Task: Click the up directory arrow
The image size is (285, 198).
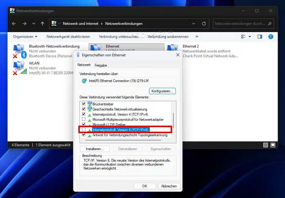Action: point(42,24)
